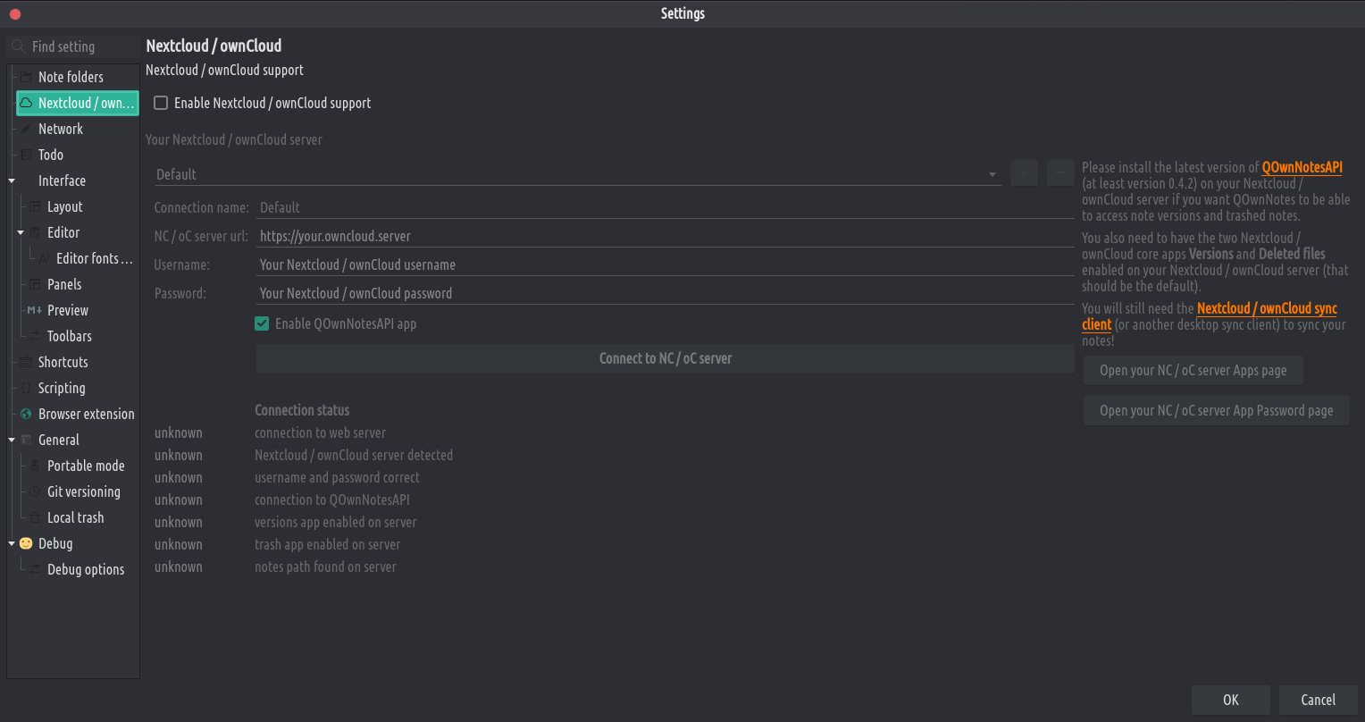Open the Default server connection dropdown

pyautogui.click(x=577, y=174)
